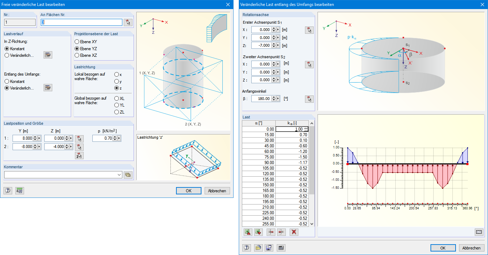Cancel the perimeter load dialog with Abbrechen
The width and height of the screenshot is (488, 255).
472,248
